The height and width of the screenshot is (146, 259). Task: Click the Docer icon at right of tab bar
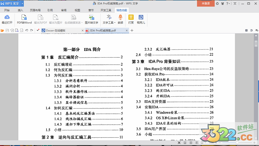pyautogui.click(x=251, y=30)
